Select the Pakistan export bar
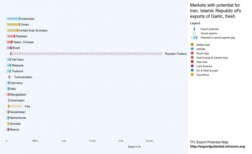The image size is (252, 154). [10, 36]
